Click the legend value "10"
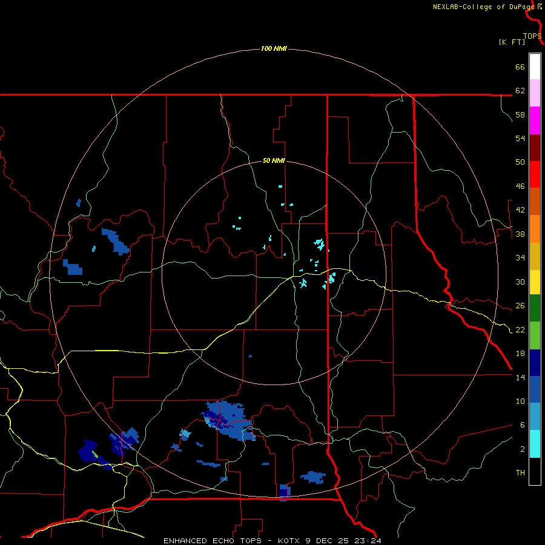Viewport: 545px width, 545px height. click(x=520, y=401)
